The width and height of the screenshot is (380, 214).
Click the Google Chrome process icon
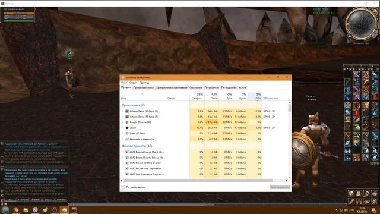tap(126, 122)
